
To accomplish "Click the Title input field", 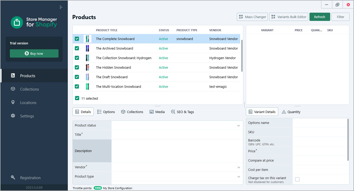I will [177, 135].
